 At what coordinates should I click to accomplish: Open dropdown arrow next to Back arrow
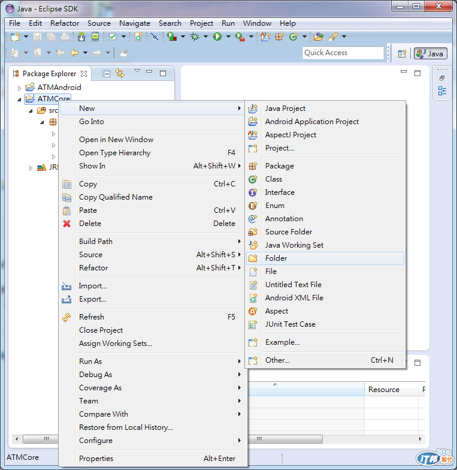(x=85, y=53)
